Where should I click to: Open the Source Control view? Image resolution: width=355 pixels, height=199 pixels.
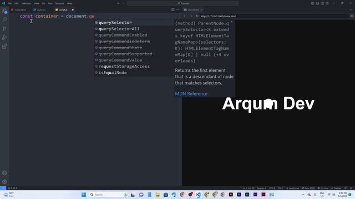[x=4, y=29]
